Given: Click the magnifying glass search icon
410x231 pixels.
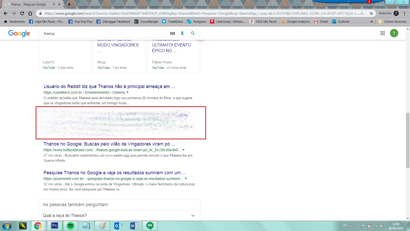Looking at the screenshot, I should click(x=193, y=33).
